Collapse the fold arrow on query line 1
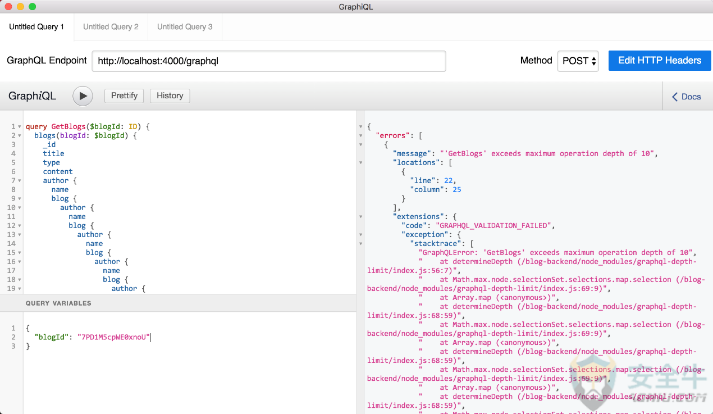The image size is (713, 414). point(20,127)
